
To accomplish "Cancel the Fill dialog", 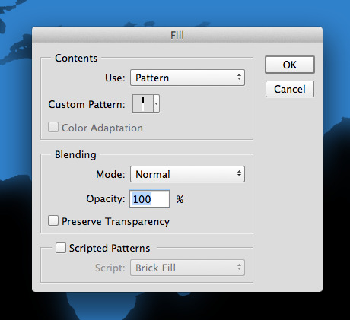I will coord(290,89).
